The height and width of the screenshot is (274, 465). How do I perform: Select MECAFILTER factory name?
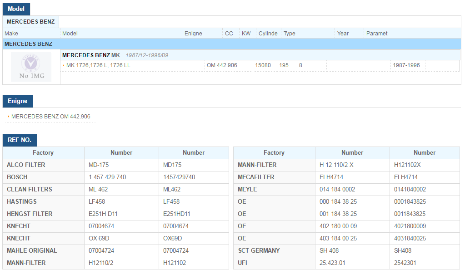click(x=256, y=177)
